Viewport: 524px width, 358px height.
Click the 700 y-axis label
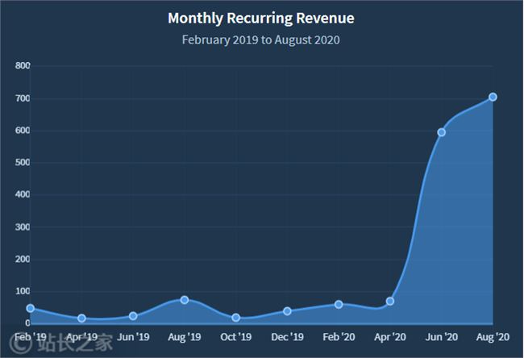pos(23,98)
